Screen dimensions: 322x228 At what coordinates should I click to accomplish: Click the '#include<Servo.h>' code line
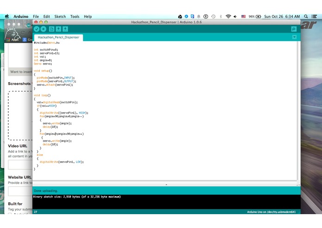[x=47, y=43]
